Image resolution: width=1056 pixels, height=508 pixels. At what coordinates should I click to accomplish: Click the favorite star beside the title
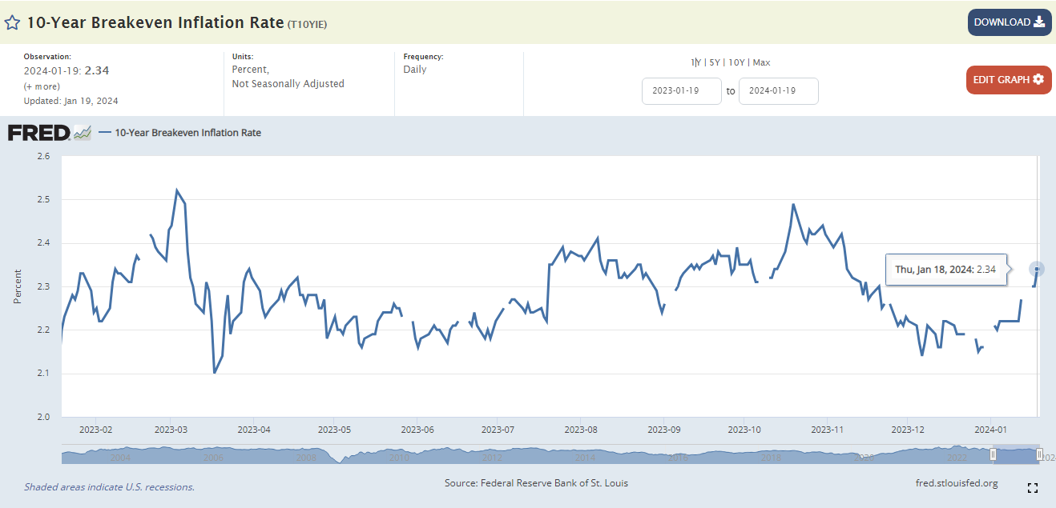(12, 22)
